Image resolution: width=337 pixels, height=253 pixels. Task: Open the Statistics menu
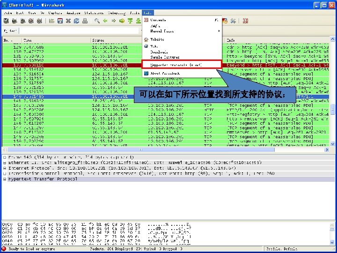pyautogui.click(x=94, y=13)
